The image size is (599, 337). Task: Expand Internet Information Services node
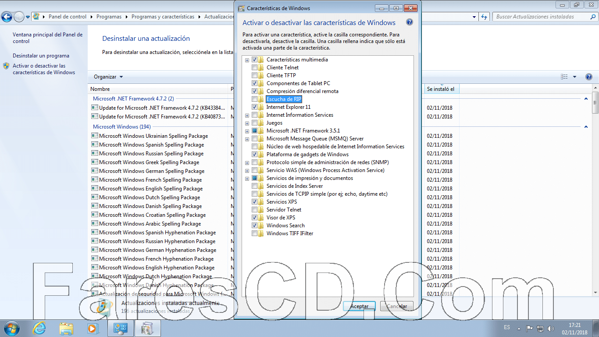247,115
